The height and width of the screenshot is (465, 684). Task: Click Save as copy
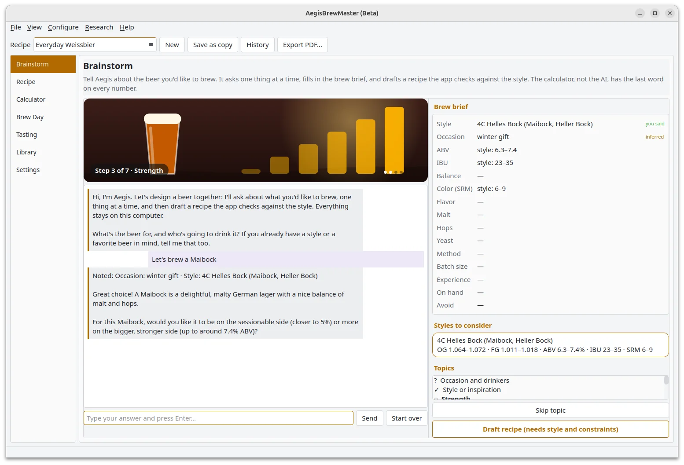(x=213, y=45)
